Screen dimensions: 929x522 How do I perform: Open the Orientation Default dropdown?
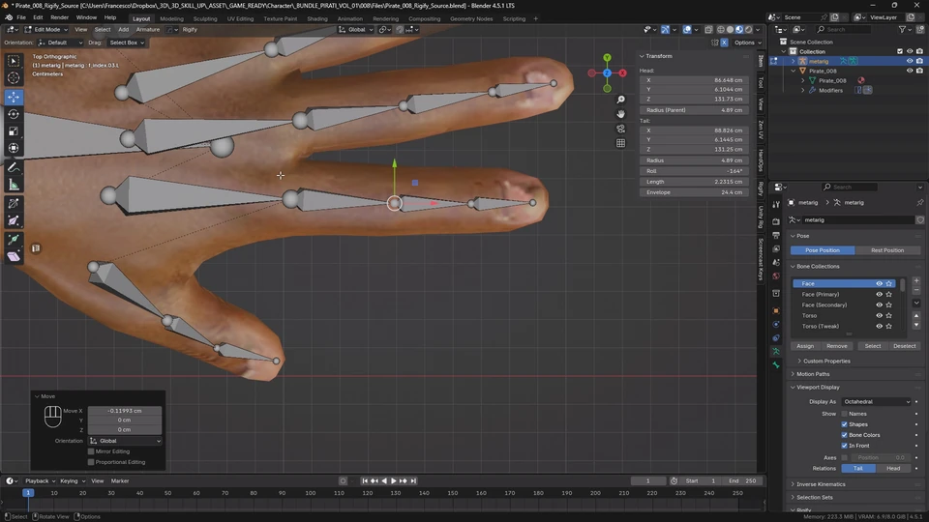coord(60,43)
